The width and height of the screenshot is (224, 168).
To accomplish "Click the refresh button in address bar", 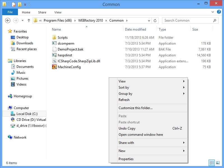I will click(155, 20).
